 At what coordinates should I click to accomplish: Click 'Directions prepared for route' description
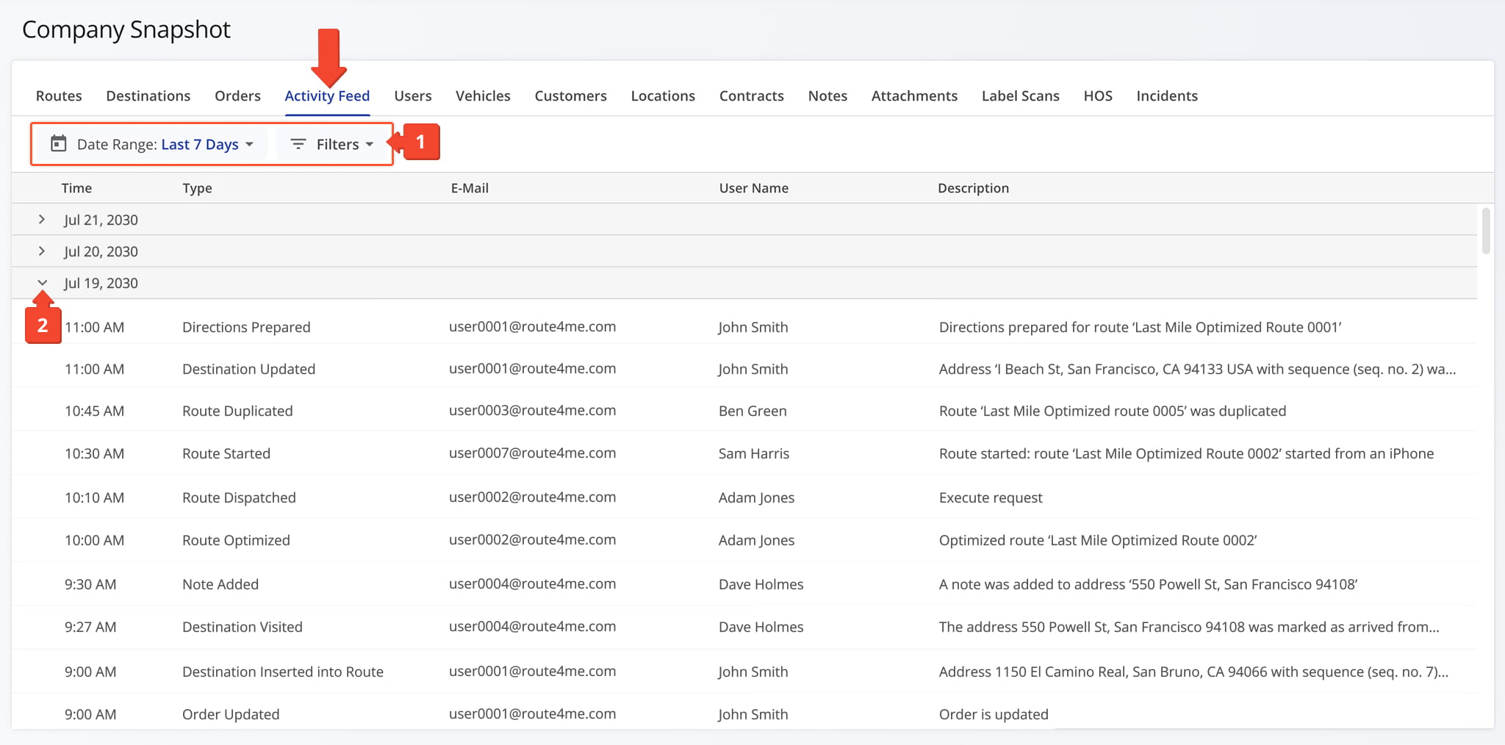coord(1140,327)
